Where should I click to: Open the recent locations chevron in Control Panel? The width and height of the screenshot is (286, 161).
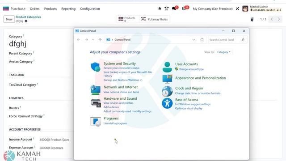[x=93, y=40]
